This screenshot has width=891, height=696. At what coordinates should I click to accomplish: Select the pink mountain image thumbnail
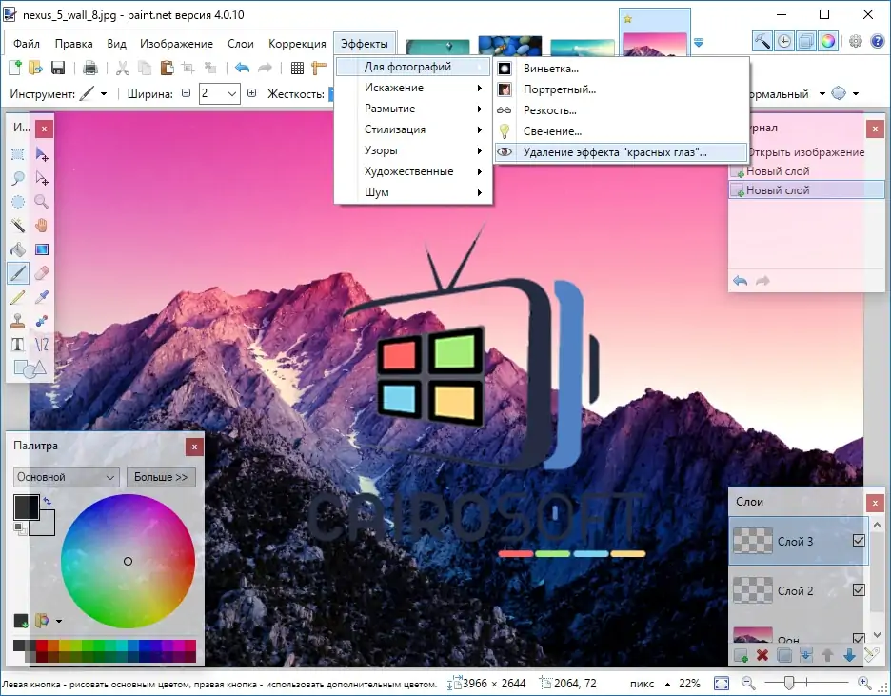point(655,45)
